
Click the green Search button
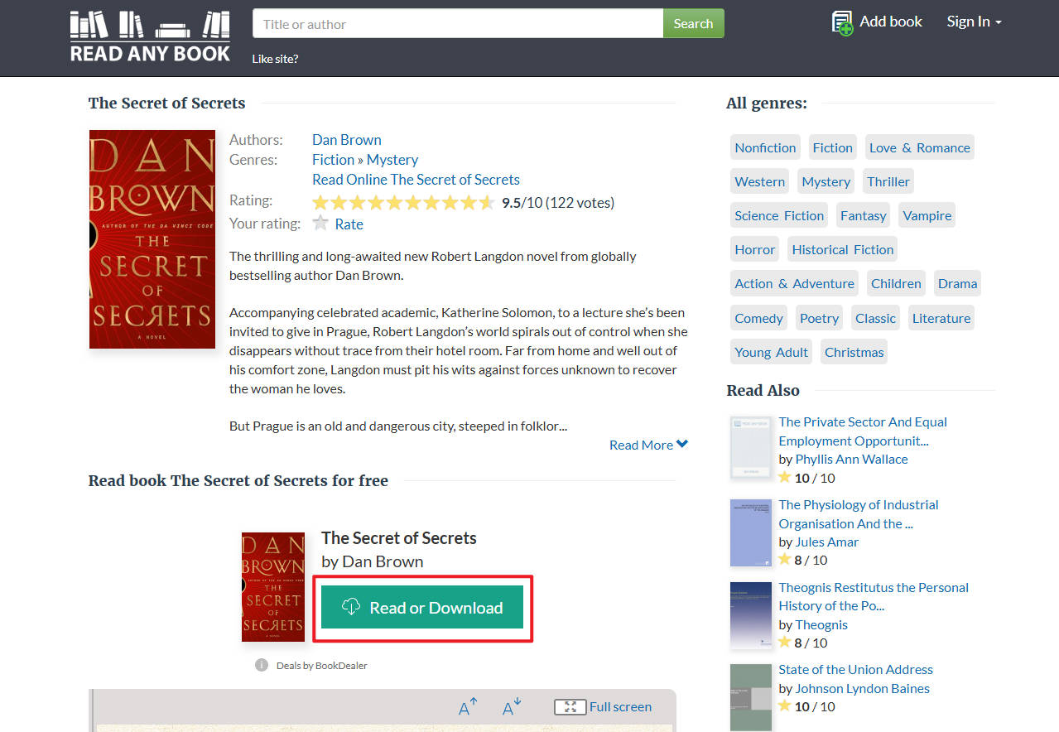(x=693, y=23)
